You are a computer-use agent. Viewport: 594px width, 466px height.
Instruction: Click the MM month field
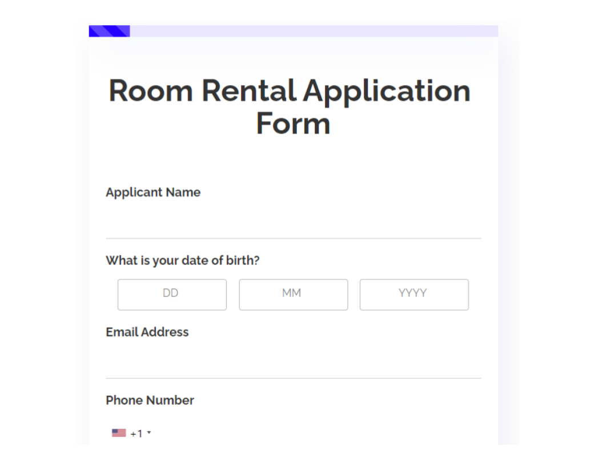(x=293, y=295)
